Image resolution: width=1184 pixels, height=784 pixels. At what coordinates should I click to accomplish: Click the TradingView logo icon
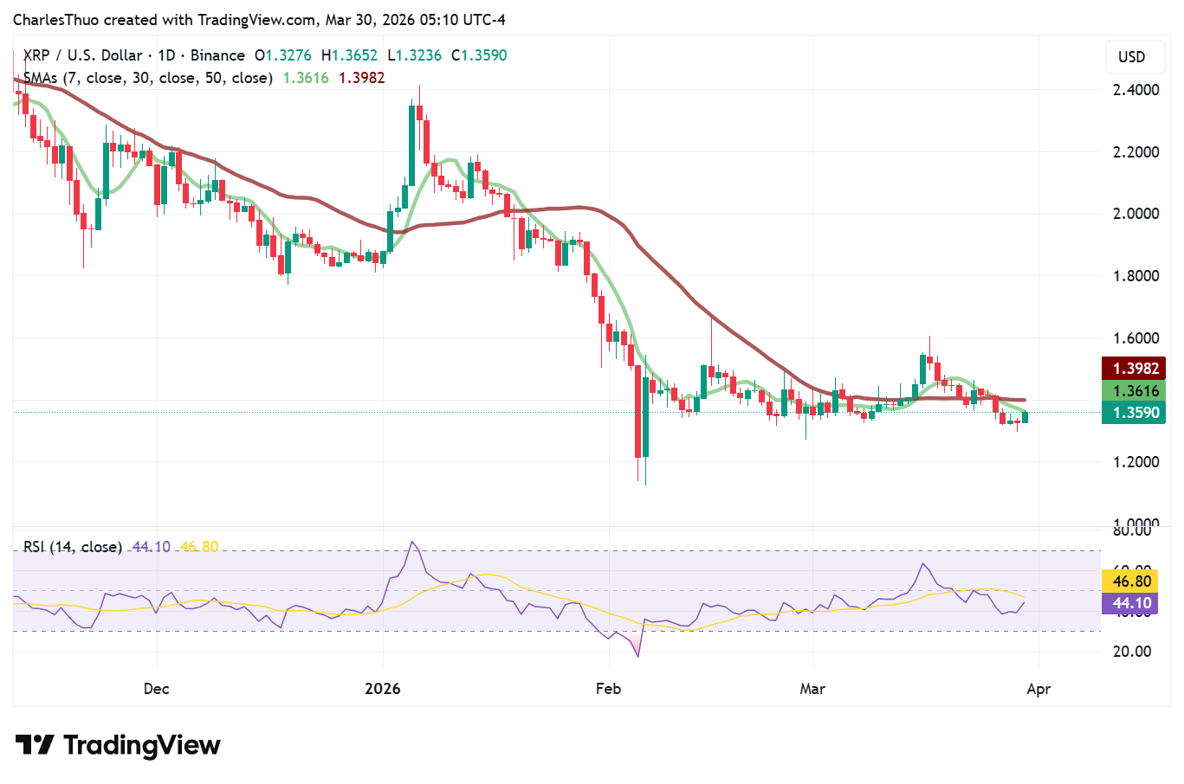pos(33,744)
